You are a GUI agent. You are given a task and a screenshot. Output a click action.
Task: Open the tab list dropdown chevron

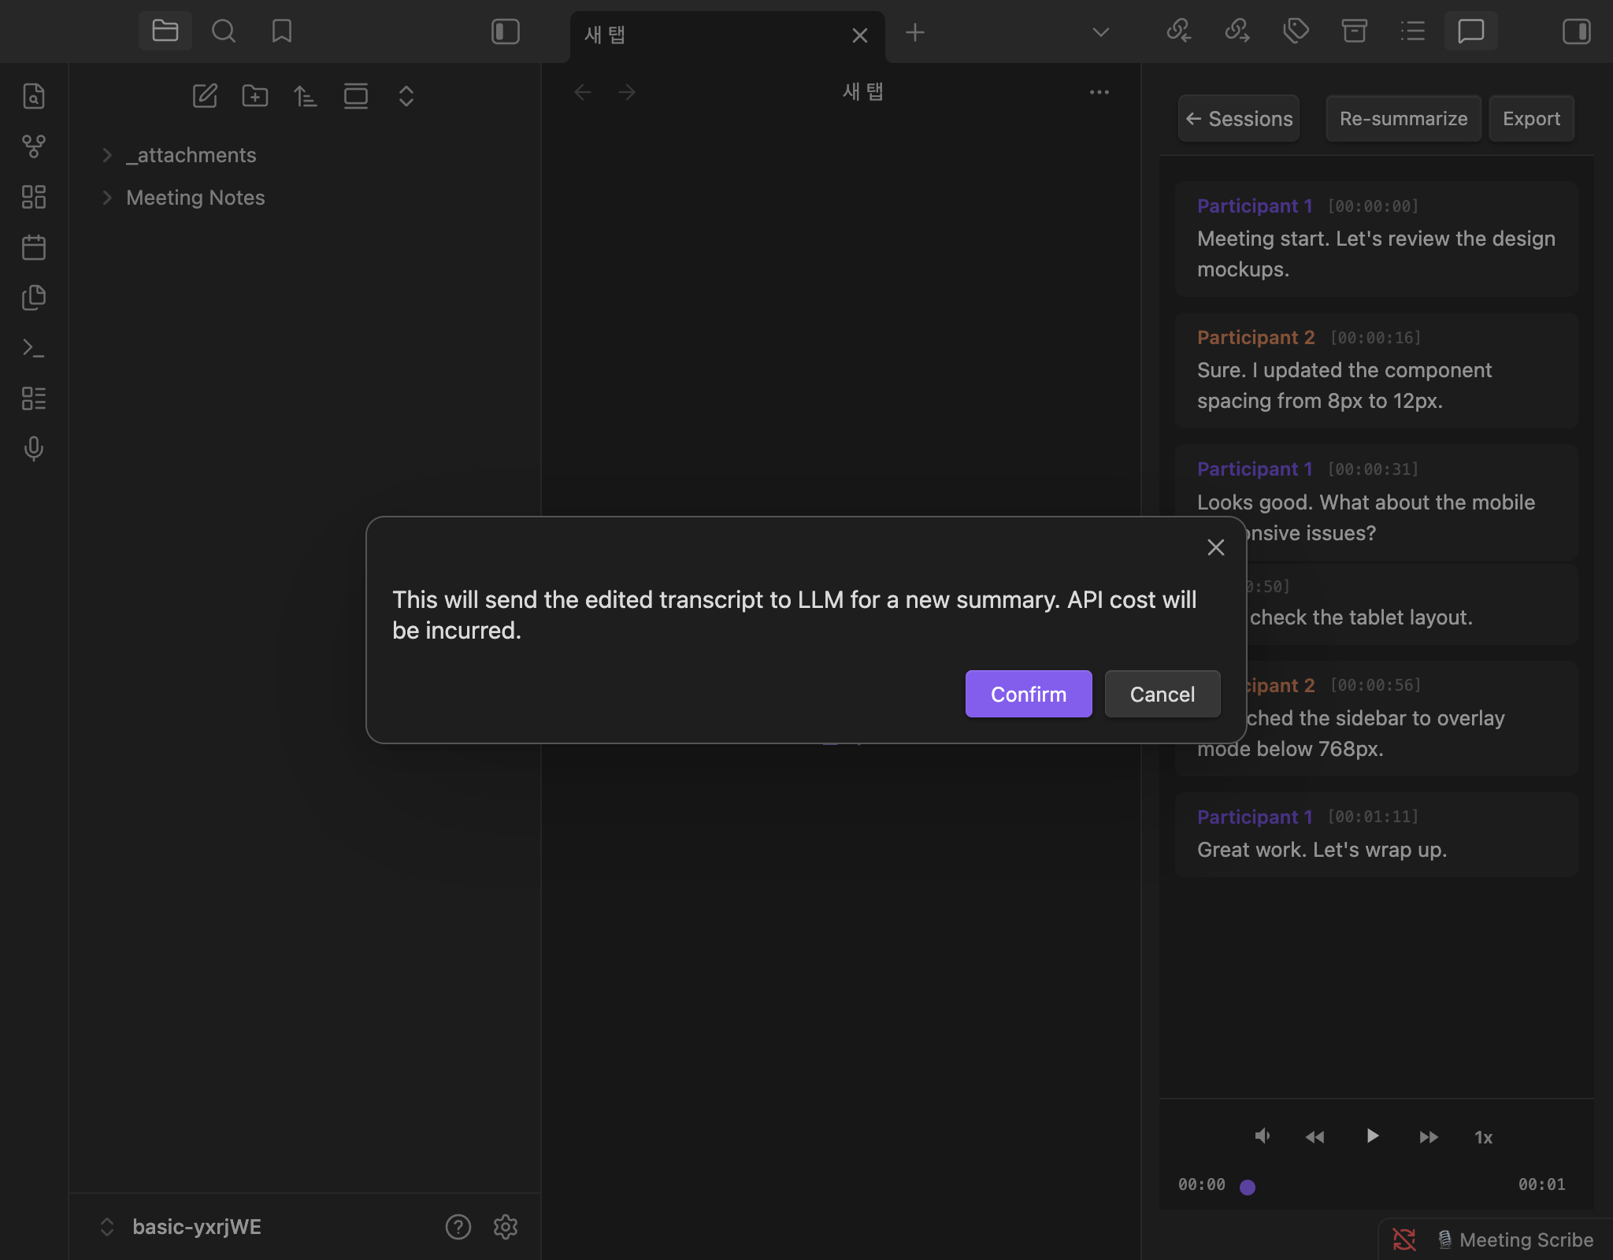[1100, 32]
